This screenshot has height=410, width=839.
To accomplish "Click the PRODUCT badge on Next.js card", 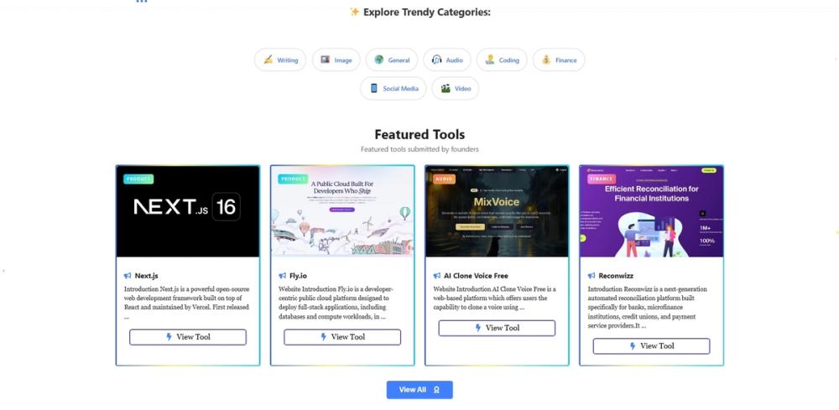I will (138, 179).
